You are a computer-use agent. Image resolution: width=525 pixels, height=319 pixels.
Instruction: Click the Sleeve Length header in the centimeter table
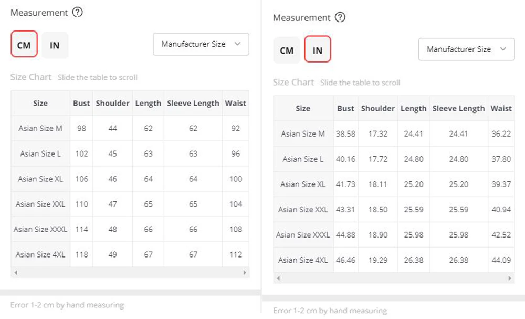[193, 104]
